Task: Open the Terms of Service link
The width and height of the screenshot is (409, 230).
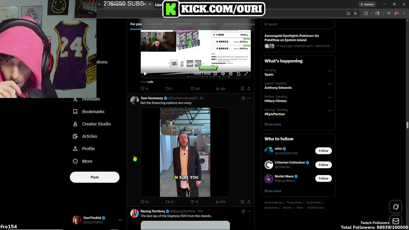Action: point(273,203)
